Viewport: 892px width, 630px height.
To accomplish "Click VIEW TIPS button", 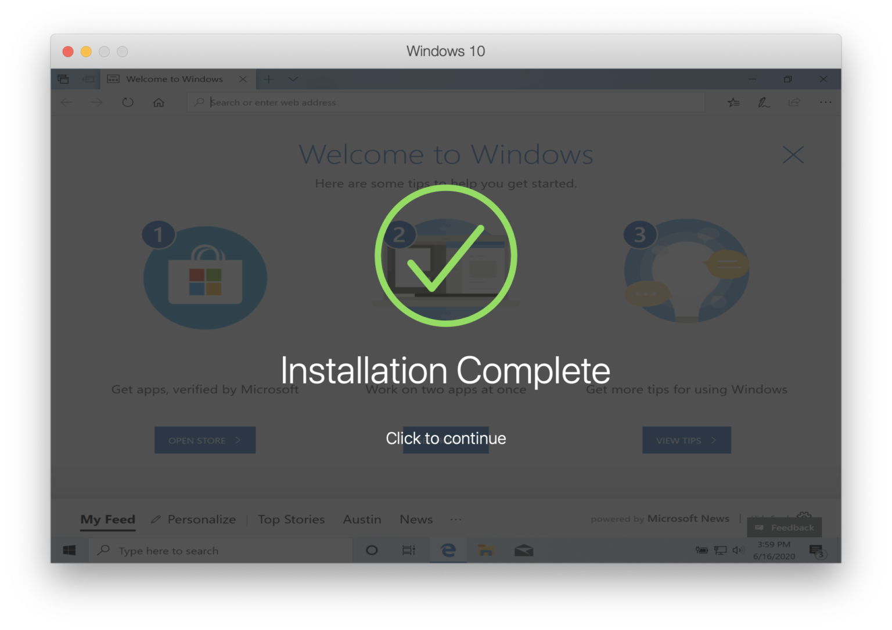I will click(686, 440).
